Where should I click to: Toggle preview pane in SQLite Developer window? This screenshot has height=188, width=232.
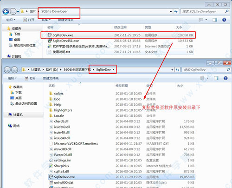point(214,20)
